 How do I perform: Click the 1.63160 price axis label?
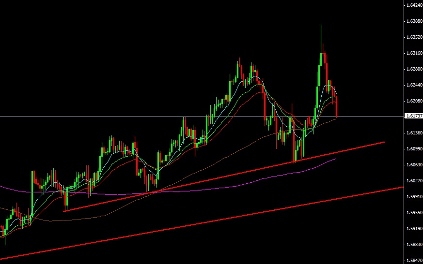point(414,53)
